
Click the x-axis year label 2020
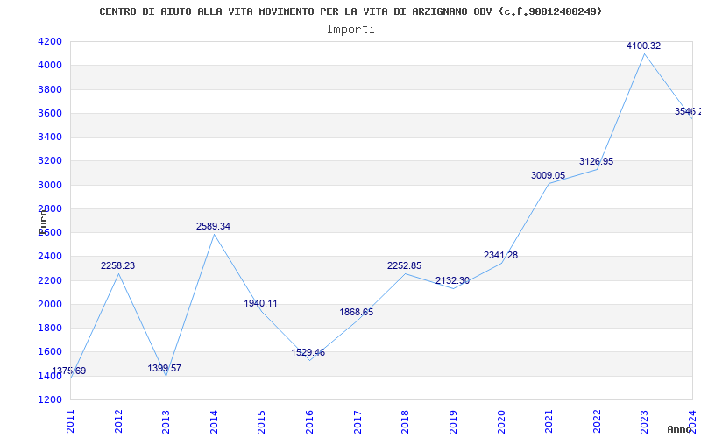pos(500,421)
